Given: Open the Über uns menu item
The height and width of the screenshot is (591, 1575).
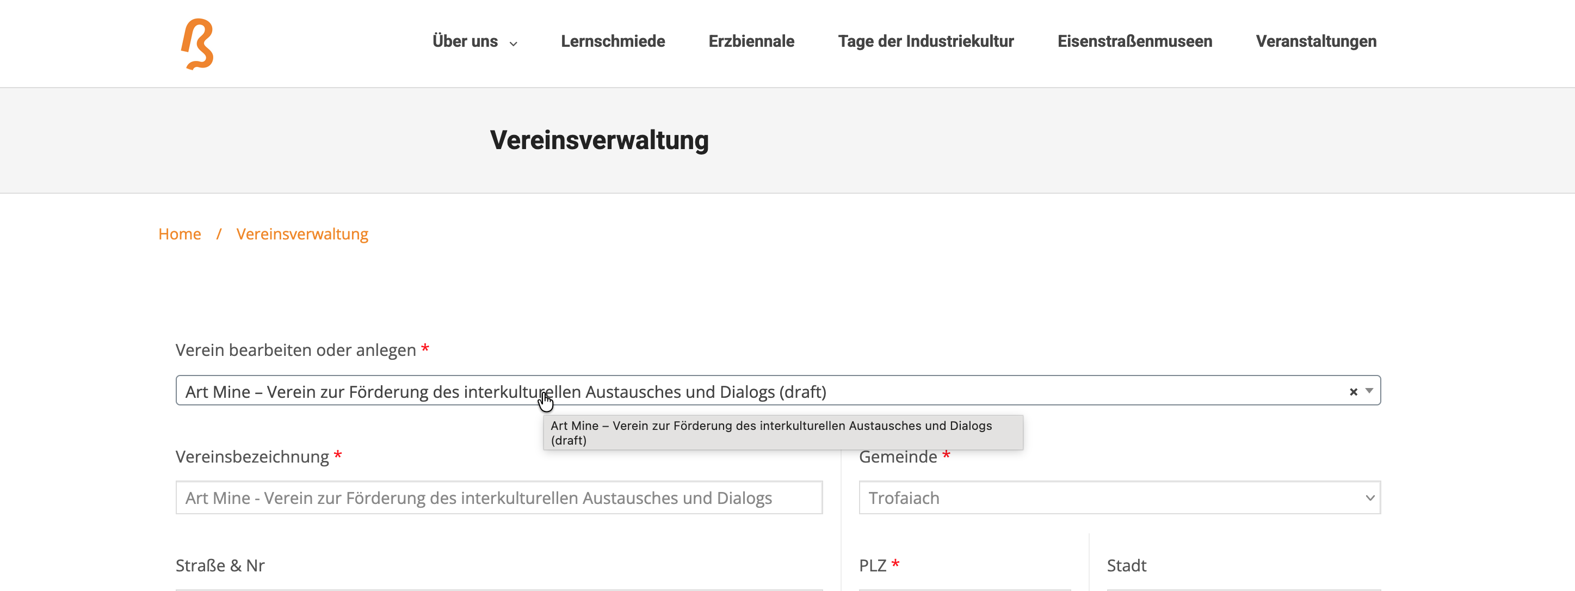Looking at the screenshot, I should coord(465,41).
